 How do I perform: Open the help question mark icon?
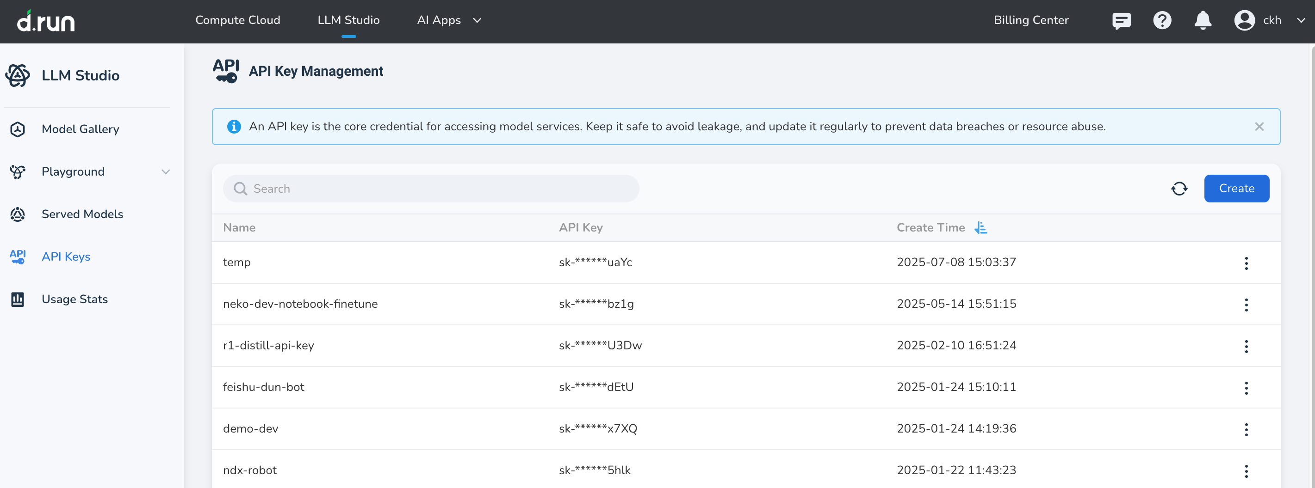(1162, 20)
